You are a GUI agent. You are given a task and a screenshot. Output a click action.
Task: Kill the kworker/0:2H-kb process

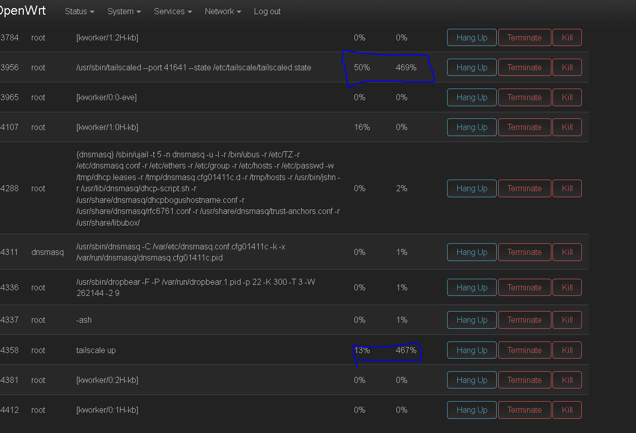click(x=567, y=380)
